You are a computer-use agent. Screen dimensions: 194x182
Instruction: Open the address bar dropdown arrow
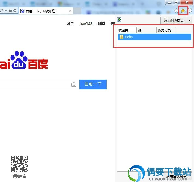click(6, 11)
